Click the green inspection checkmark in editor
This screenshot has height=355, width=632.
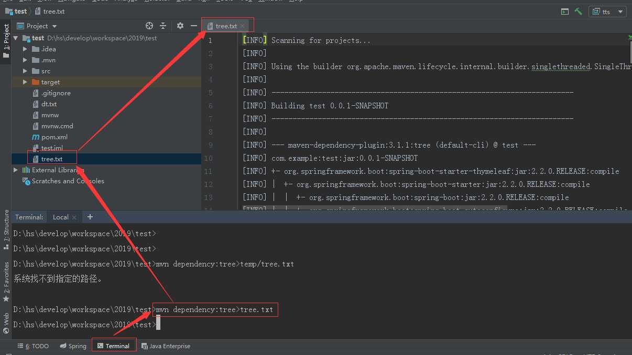629,37
